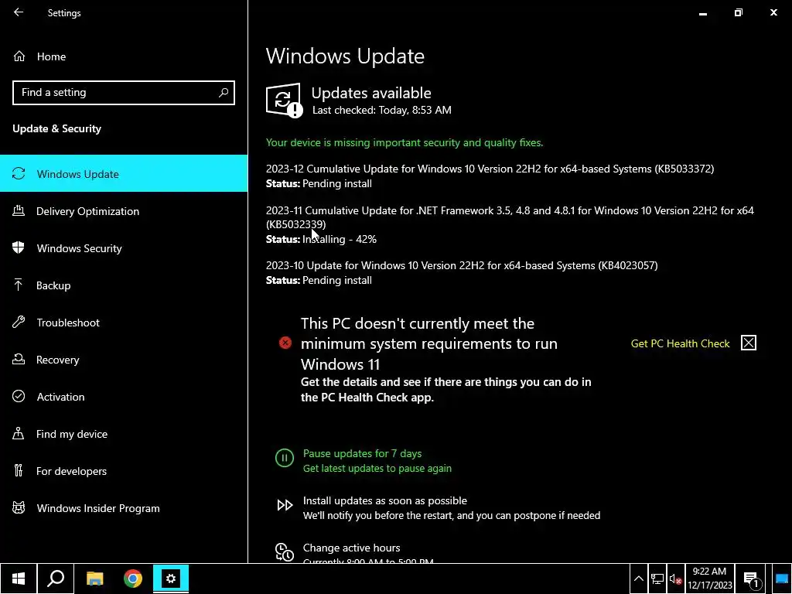Click the red error icon beside Windows 11 notice
The height and width of the screenshot is (594, 792).
[285, 343]
